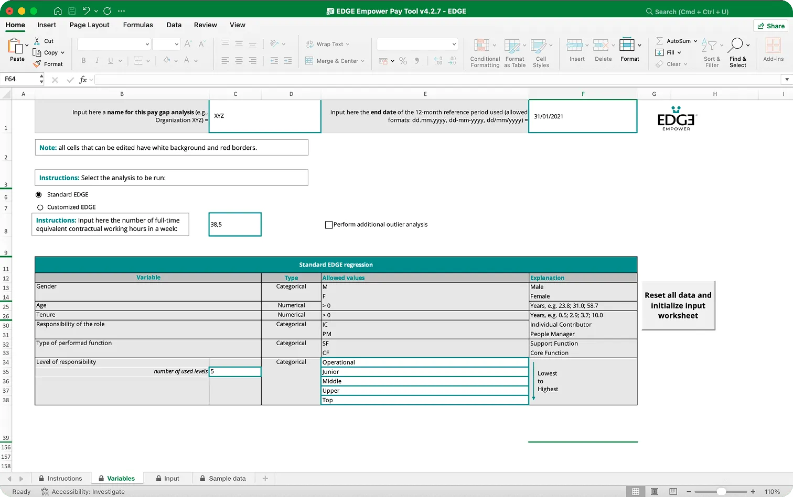Viewport: 793px width, 497px height.
Task: Open the font size dropdown
Action: tap(176, 44)
